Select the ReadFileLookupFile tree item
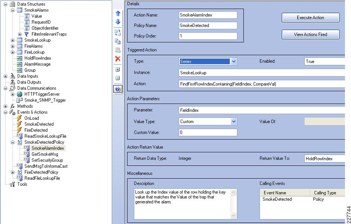351x224 pixels. (x=42, y=178)
